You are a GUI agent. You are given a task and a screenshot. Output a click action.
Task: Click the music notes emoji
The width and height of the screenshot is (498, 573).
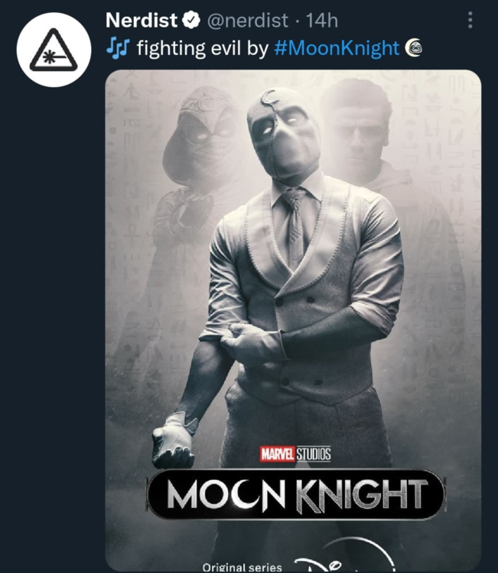(118, 49)
